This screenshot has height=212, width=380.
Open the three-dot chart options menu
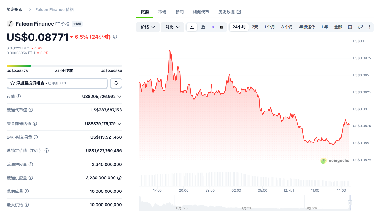[x=370, y=27]
